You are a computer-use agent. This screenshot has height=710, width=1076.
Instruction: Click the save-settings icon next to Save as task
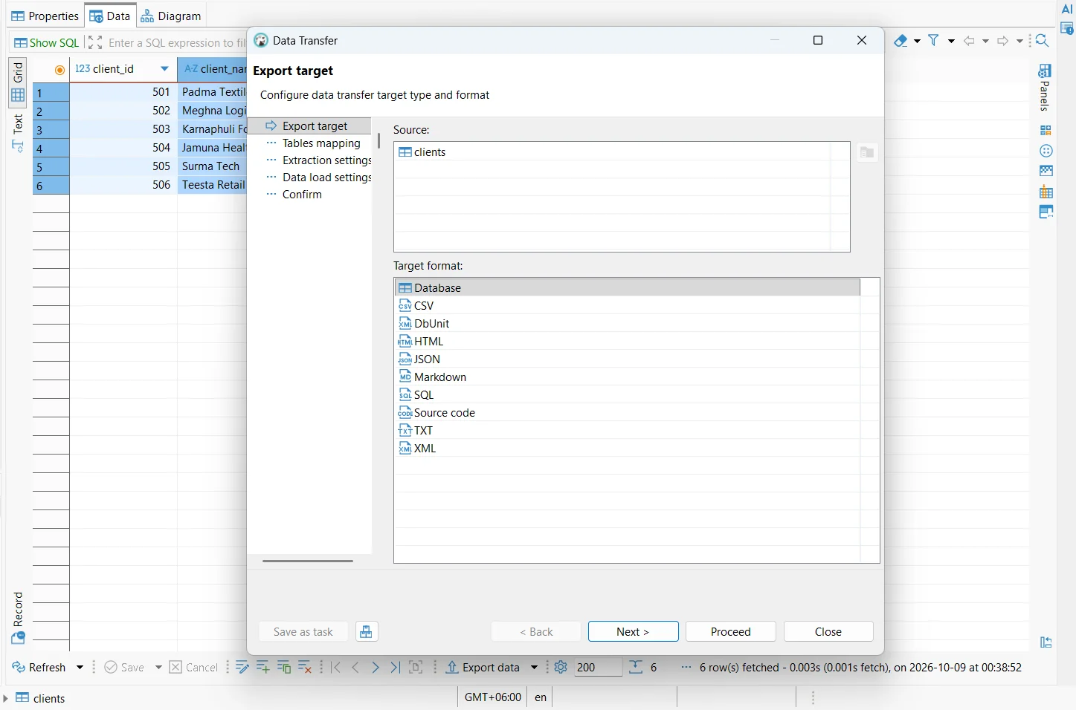point(366,632)
